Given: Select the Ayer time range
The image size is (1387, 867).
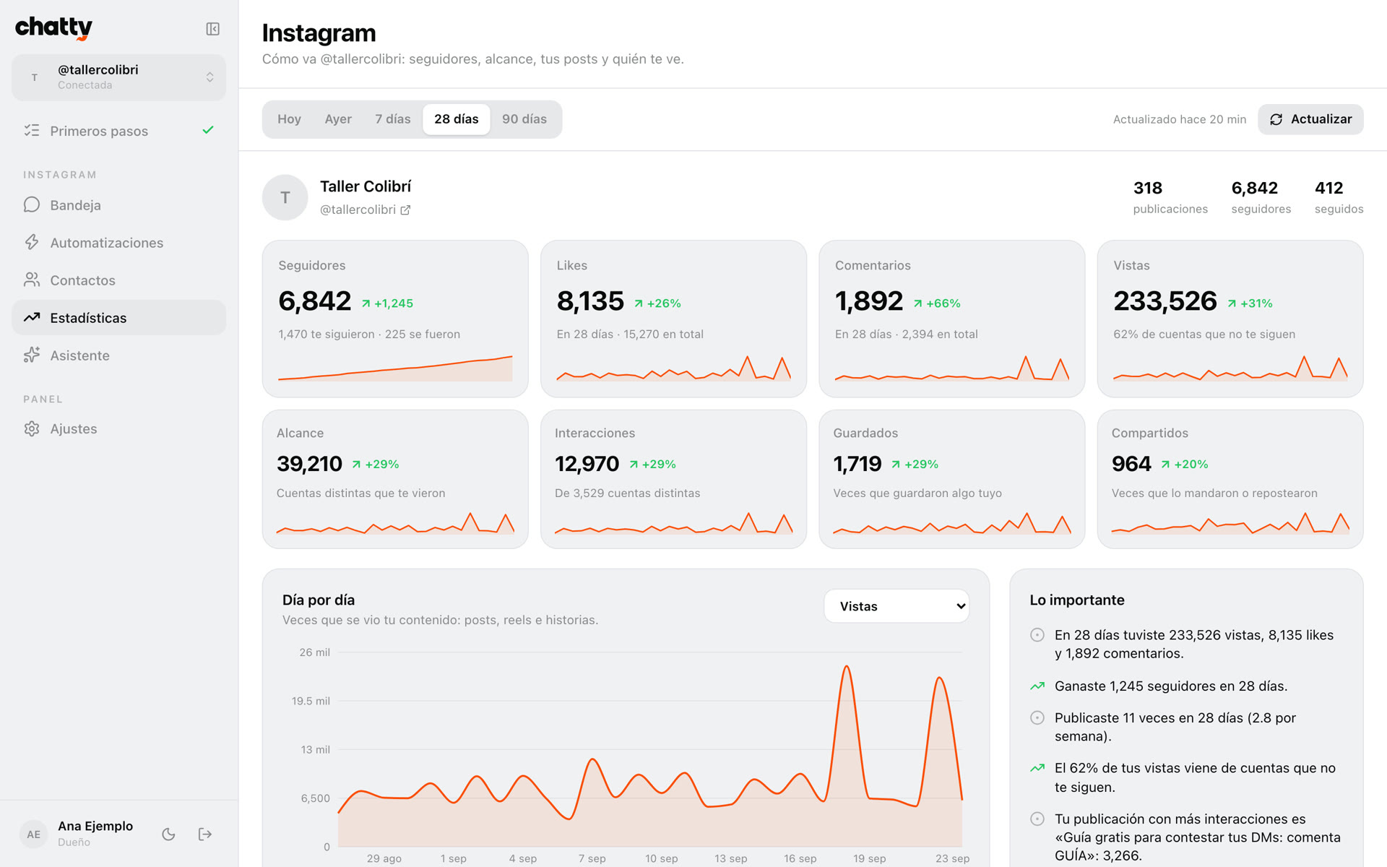Looking at the screenshot, I should click(x=338, y=119).
